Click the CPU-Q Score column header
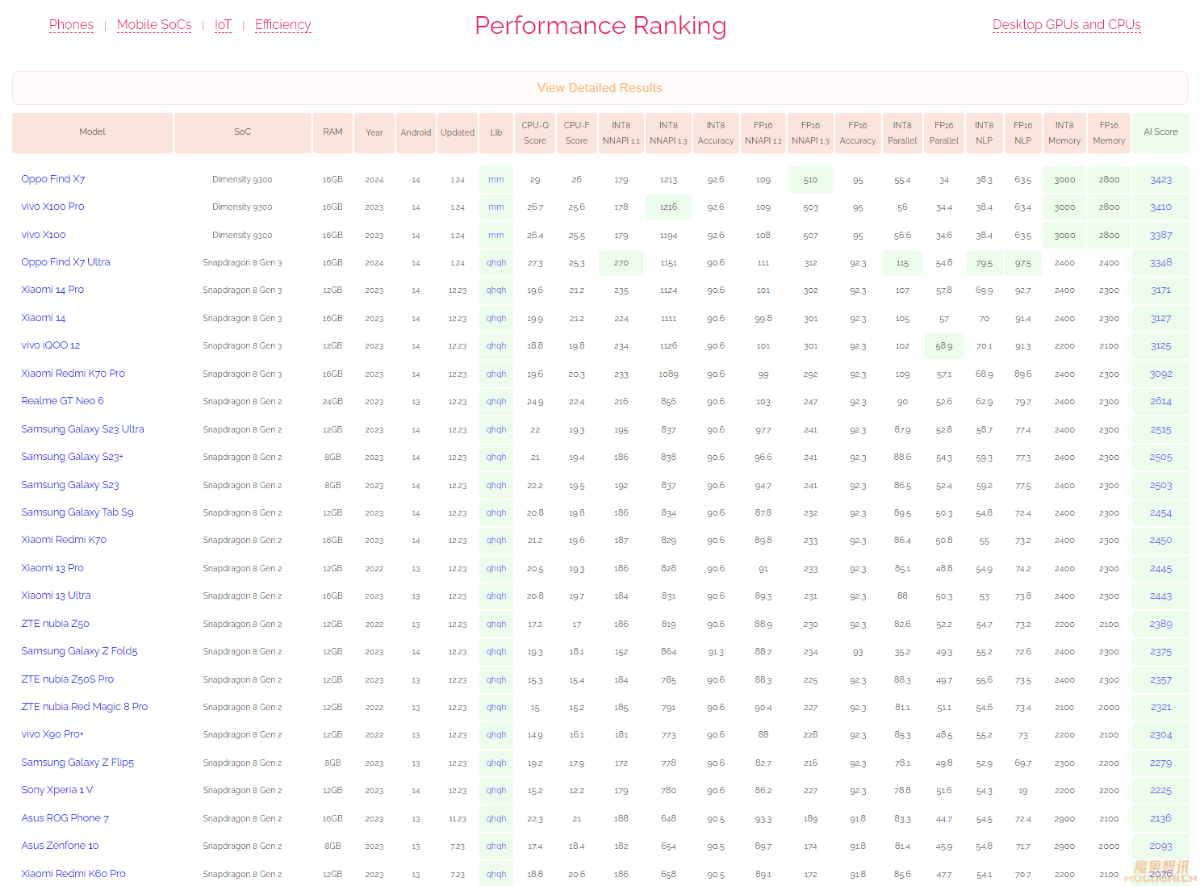The image size is (1204, 886). click(535, 132)
